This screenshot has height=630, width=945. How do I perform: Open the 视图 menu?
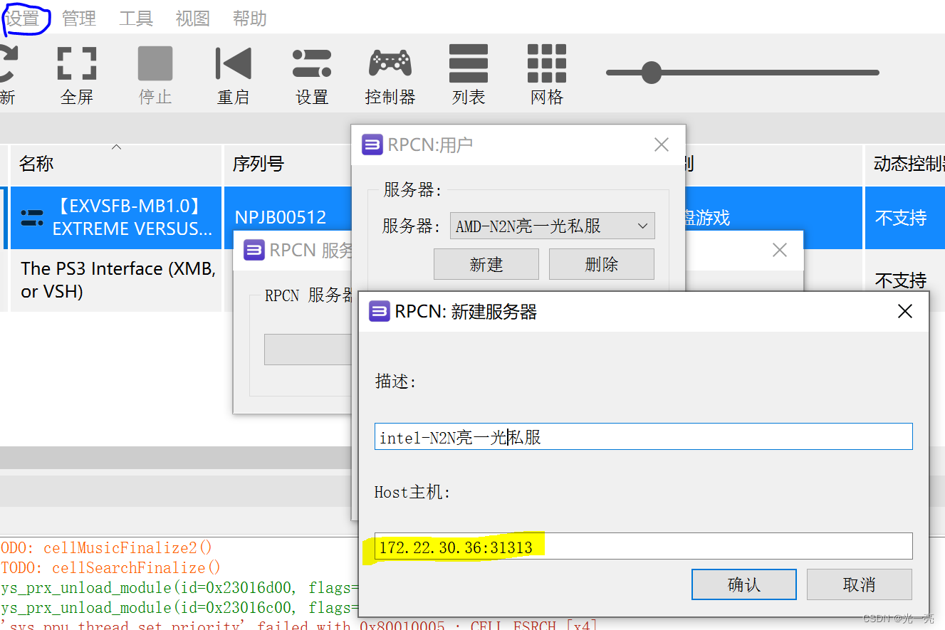click(193, 19)
